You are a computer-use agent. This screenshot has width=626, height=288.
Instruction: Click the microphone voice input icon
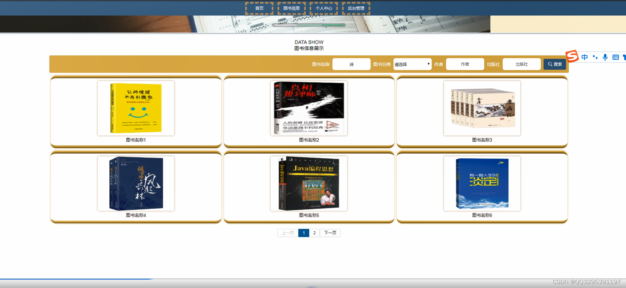point(605,57)
